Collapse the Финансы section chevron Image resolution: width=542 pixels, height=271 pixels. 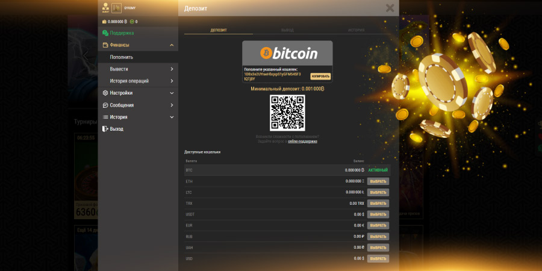click(172, 45)
